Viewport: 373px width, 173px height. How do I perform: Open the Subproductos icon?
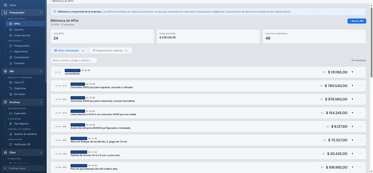click(11, 35)
